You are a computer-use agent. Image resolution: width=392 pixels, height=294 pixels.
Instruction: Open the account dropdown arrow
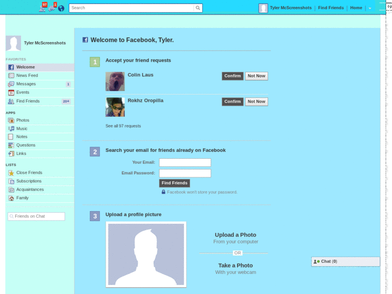point(370,8)
